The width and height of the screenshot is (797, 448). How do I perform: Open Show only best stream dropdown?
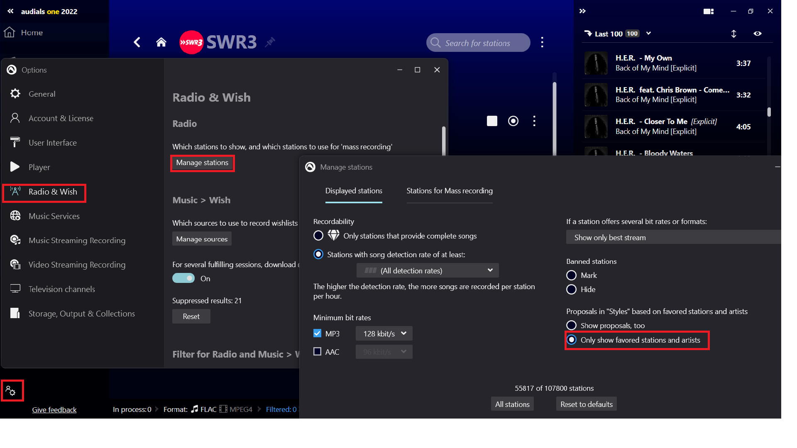pos(673,237)
